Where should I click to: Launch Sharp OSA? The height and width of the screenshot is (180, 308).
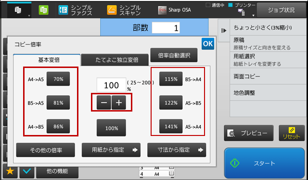(174, 10)
